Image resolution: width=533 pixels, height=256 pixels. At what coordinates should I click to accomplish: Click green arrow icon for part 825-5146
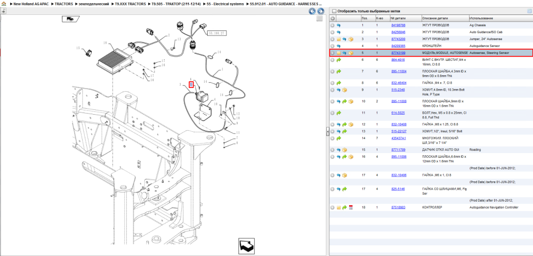345,189
